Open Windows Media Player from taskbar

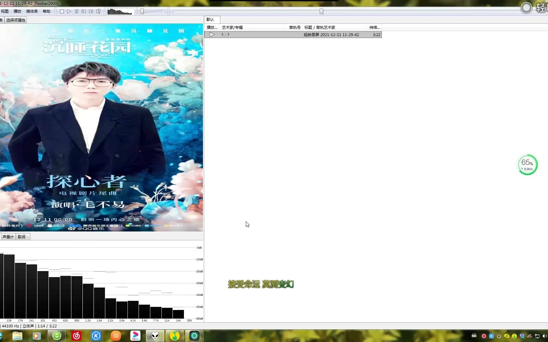37,336
